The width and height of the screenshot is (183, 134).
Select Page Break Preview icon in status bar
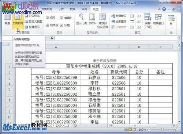tap(134, 130)
